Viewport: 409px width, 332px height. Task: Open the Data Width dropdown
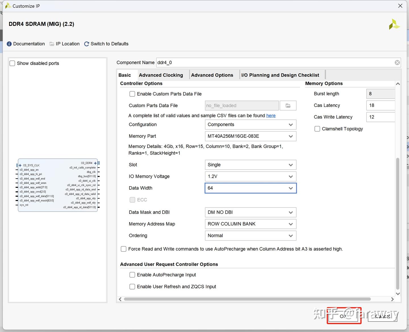(250, 188)
